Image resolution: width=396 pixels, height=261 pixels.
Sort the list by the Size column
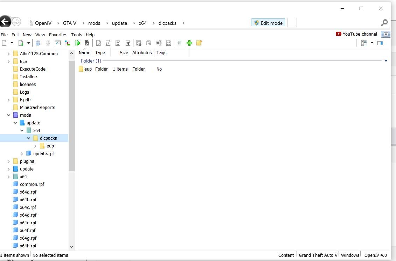pyautogui.click(x=124, y=53)
